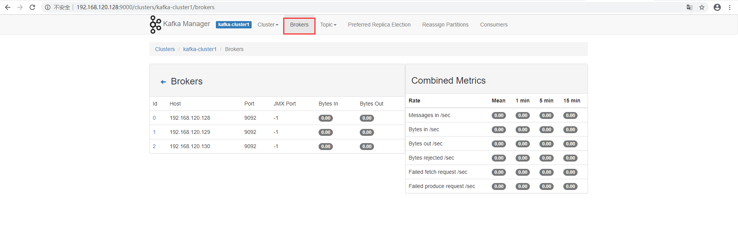Click the Bytes rejected /sec row label
Screen dimensions: 738x226
click(x=431, y=158)
